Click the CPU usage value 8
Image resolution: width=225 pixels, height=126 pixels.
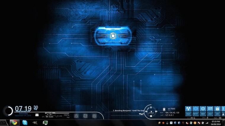(208, 118)
